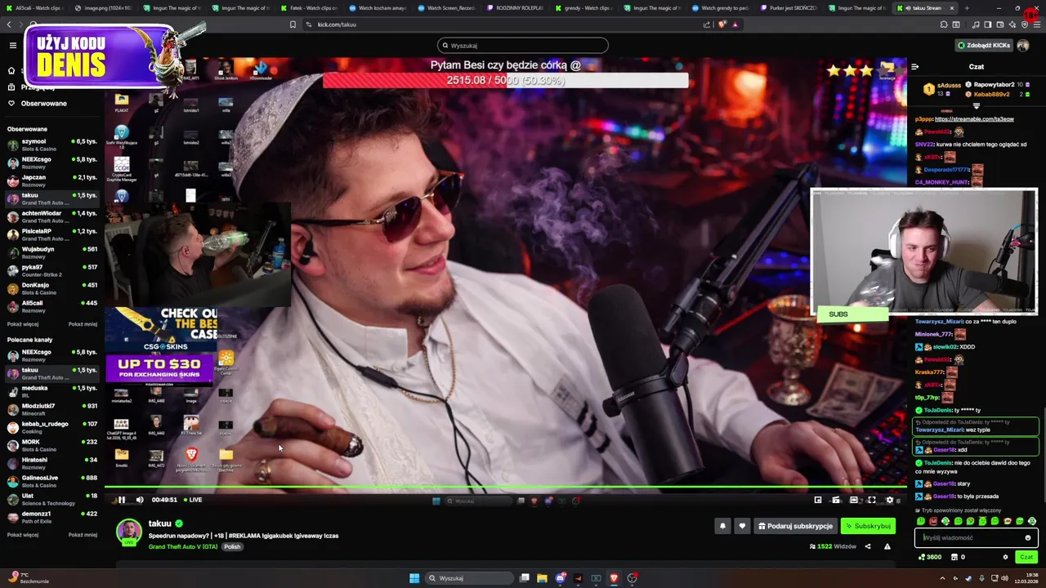Viewport: 1046px width, 588px height.
Task: Click Zdobądź KICKs button
Action: (984, 46)
